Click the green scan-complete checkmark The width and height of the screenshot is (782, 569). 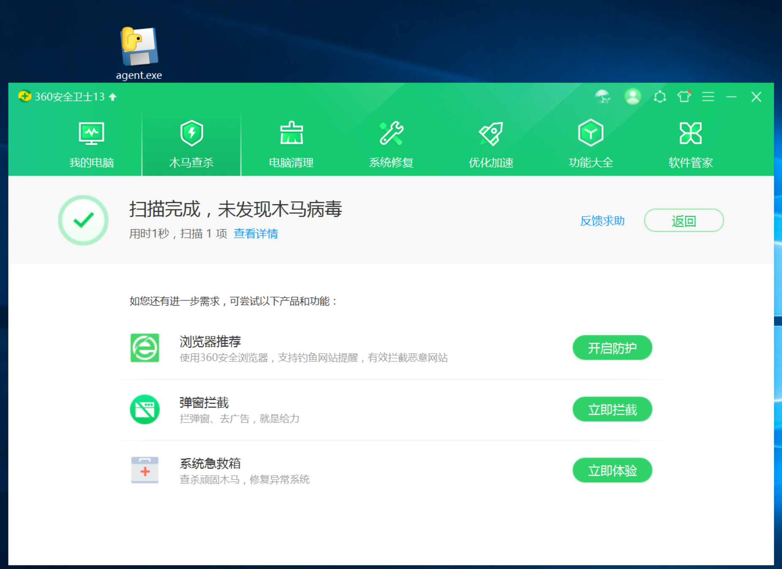click(83, 220)
